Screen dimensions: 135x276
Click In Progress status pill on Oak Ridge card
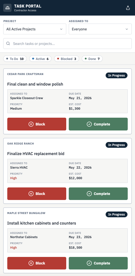[x=116, y=145]
